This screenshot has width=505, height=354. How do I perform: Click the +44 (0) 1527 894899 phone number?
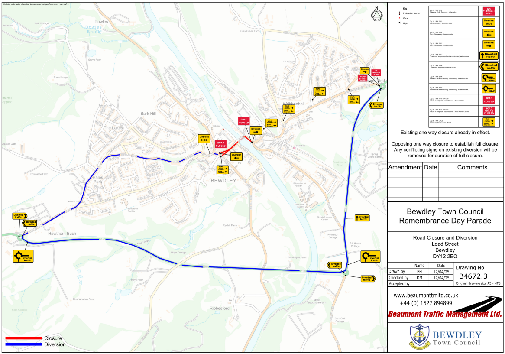[x=426, y=303]
